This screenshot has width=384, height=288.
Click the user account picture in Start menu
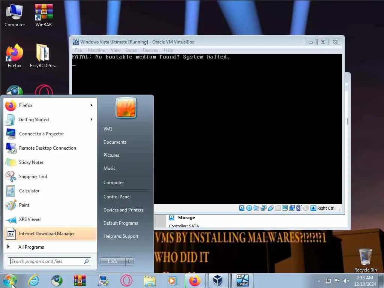pos(126,108)
